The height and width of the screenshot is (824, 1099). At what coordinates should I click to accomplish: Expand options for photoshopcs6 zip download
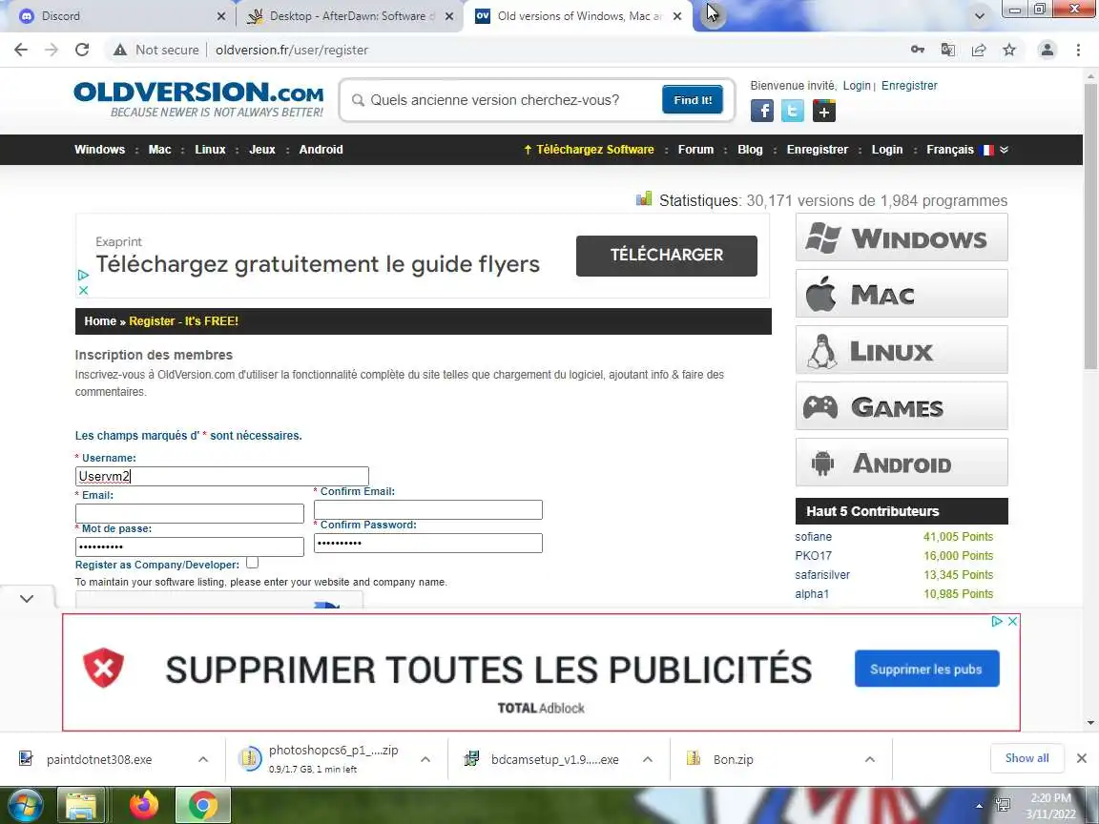click(x=425, y=759)
